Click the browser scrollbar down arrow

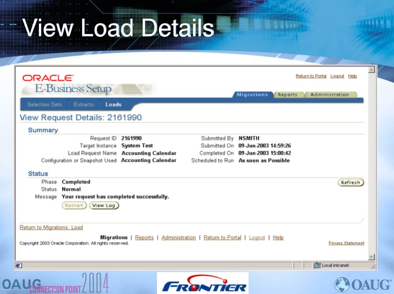pos(372,257)
